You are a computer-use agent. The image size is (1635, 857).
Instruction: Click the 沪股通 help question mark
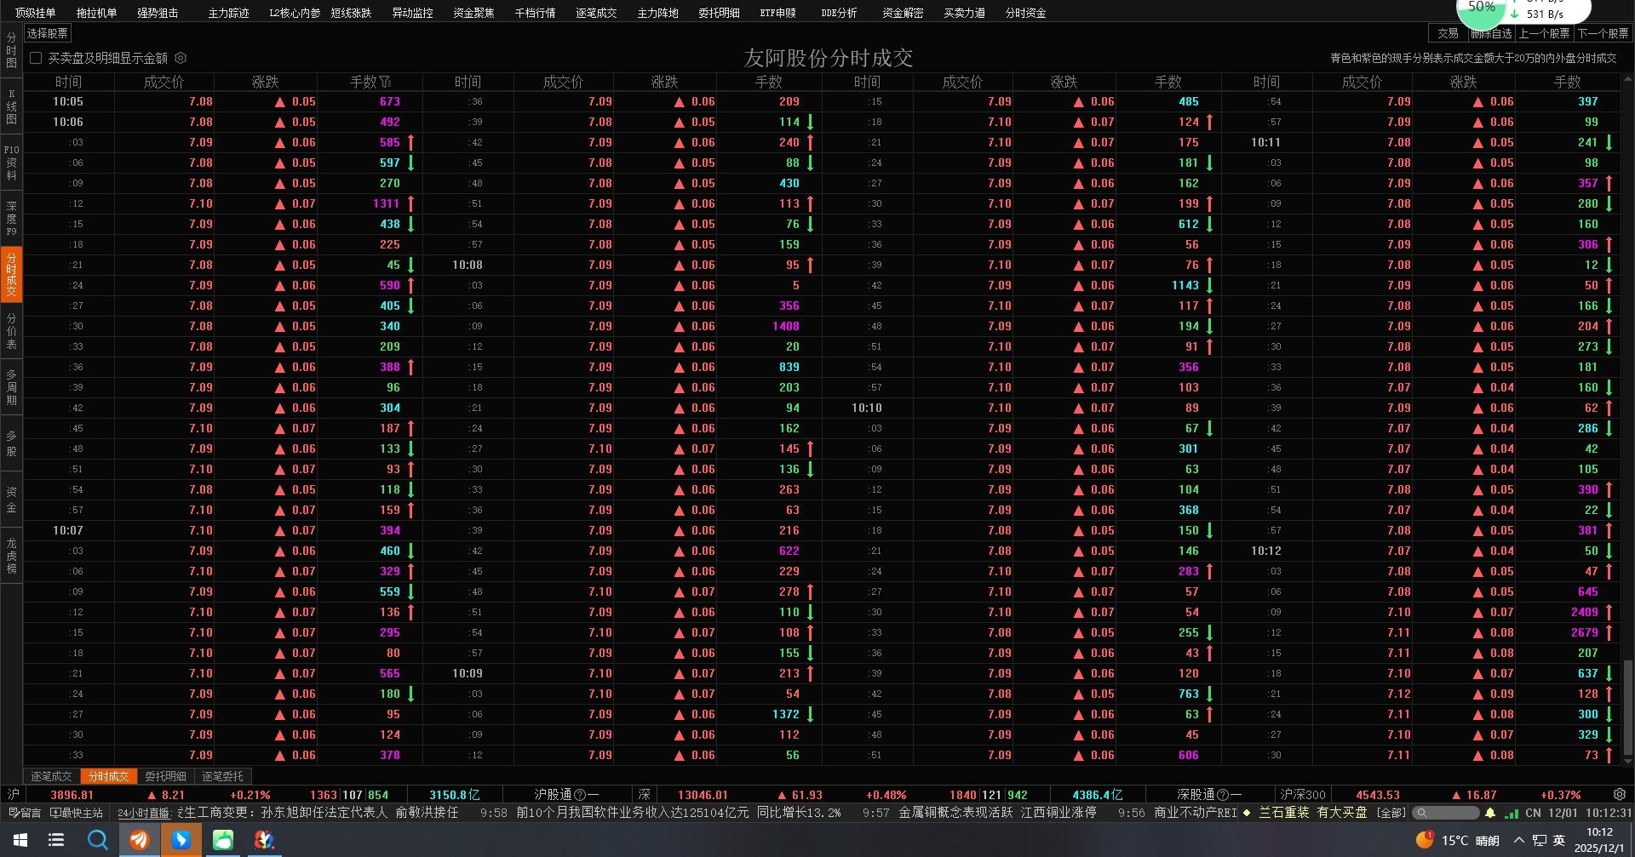pyautogui.click(x=580, y=795)
